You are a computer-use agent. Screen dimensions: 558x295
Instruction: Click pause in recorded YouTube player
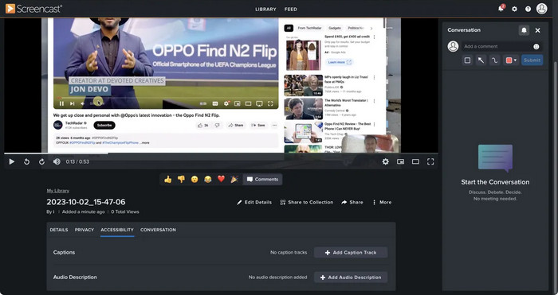(x=61, y=103)
